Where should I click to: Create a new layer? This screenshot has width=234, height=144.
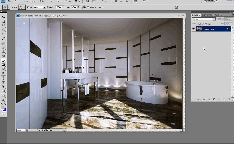click(224, 99)
